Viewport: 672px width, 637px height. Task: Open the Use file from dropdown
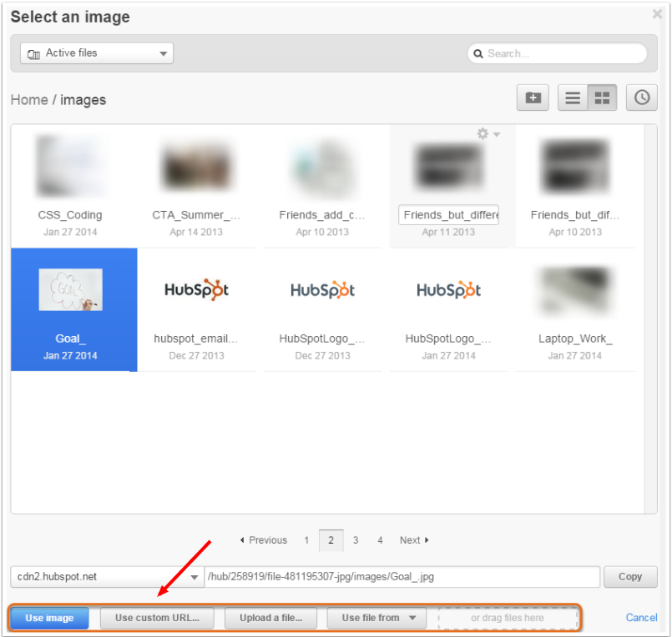[377, 618]
